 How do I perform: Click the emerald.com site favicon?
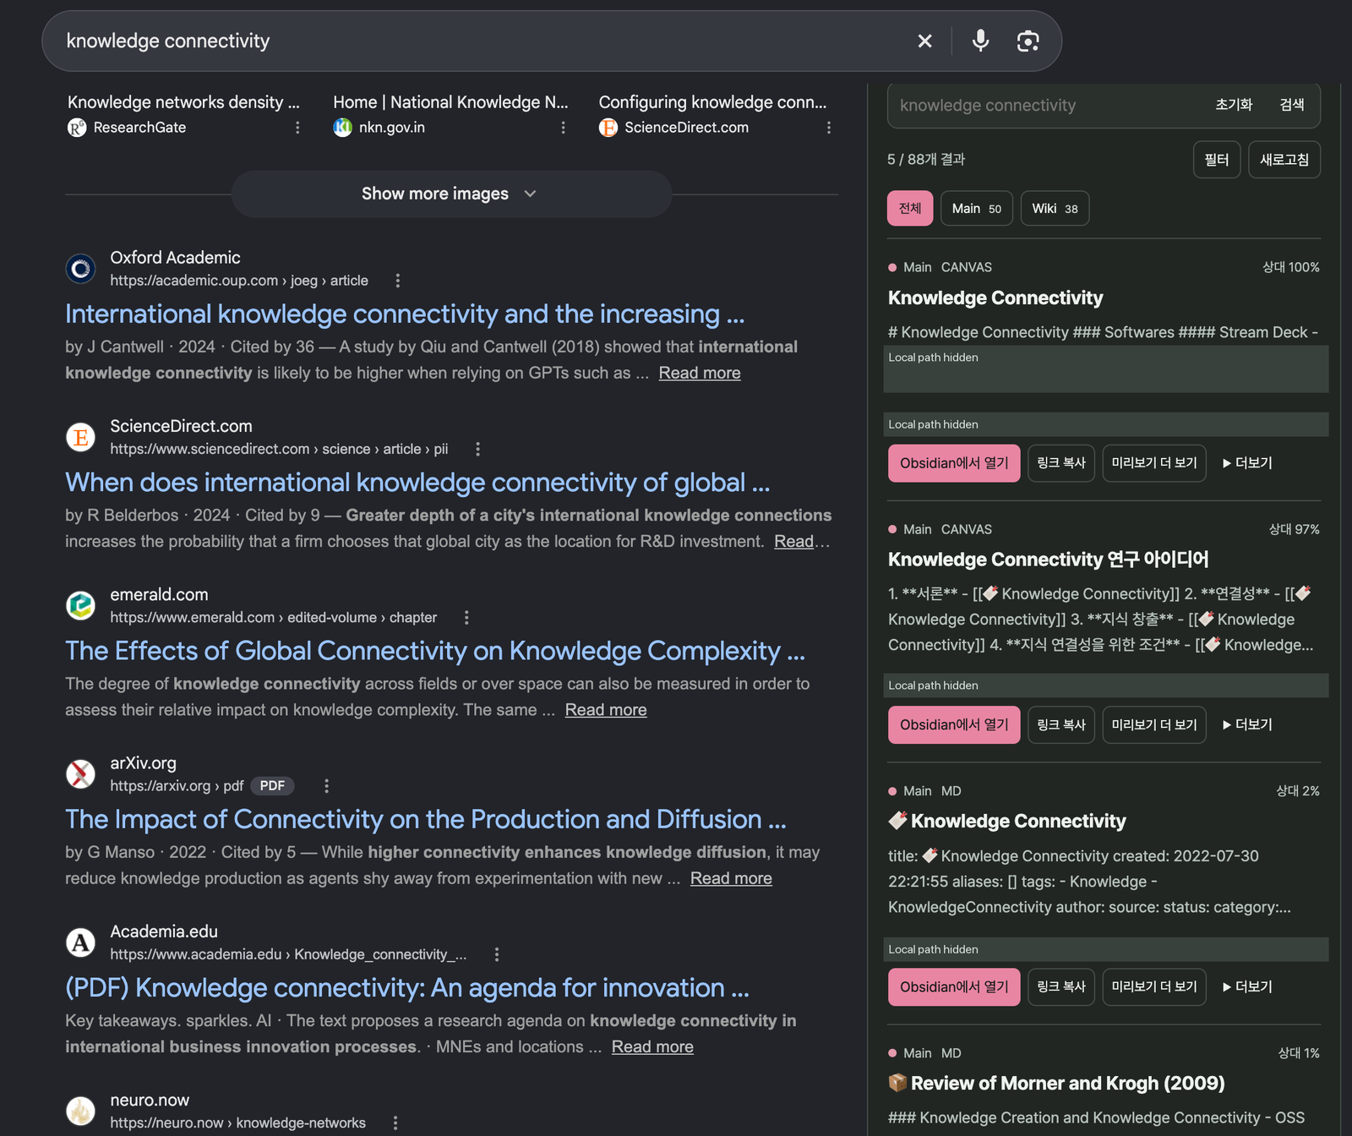point(81,605)
